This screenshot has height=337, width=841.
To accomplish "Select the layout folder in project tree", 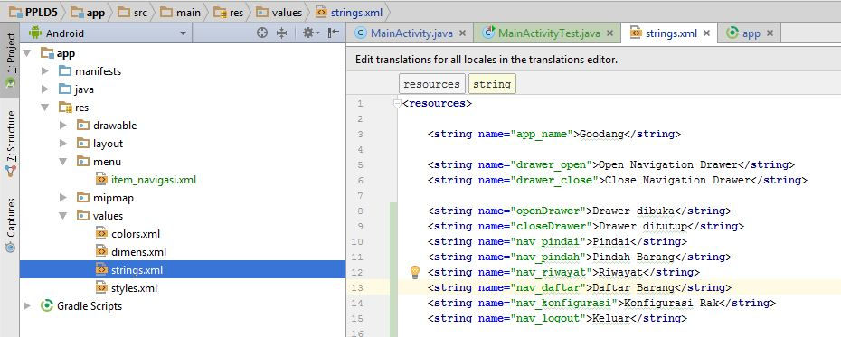I will click(x=108, y=144).
